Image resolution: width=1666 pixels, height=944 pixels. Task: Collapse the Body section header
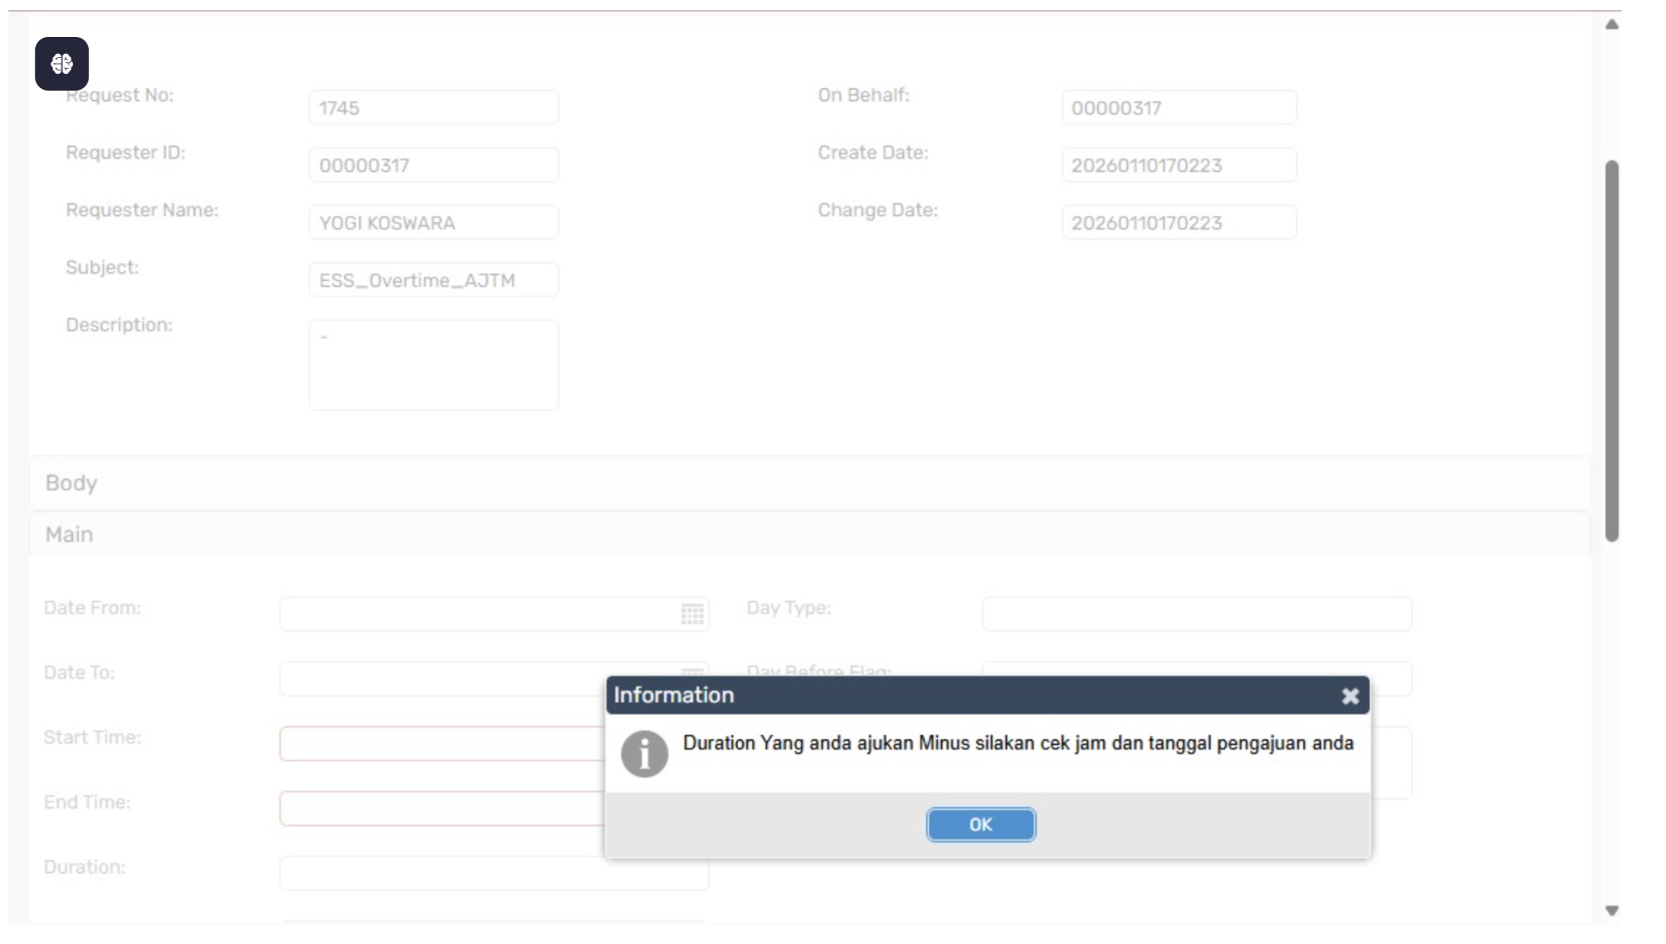[x=71, y=483]
